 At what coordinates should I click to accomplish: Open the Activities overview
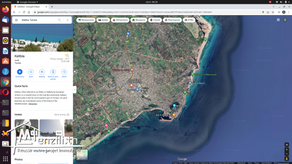[x=6, y=2]
